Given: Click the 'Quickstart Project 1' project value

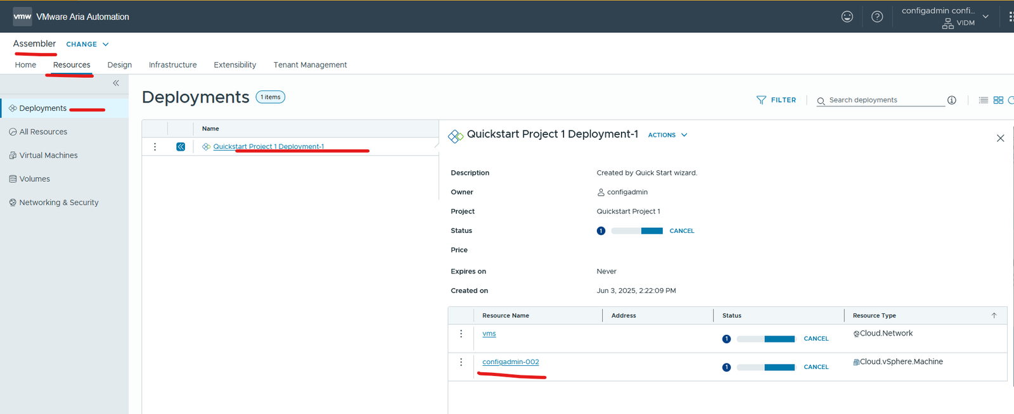Looking at the screenshot, I should pyautogui.click(x=628, y=211).
